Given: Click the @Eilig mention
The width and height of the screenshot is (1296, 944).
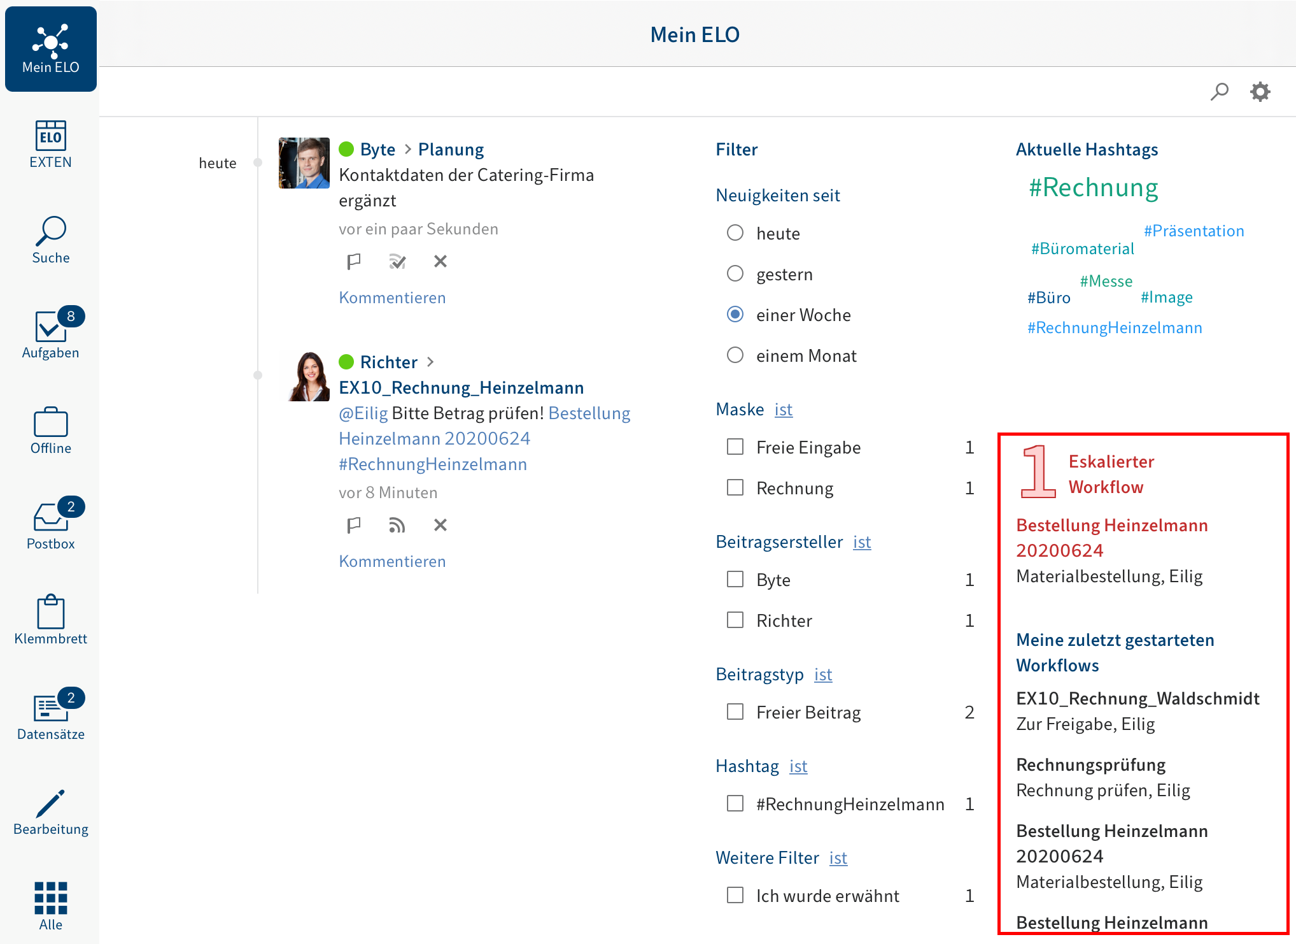Looking at the screenshot, I should click(x=363, y=413).
